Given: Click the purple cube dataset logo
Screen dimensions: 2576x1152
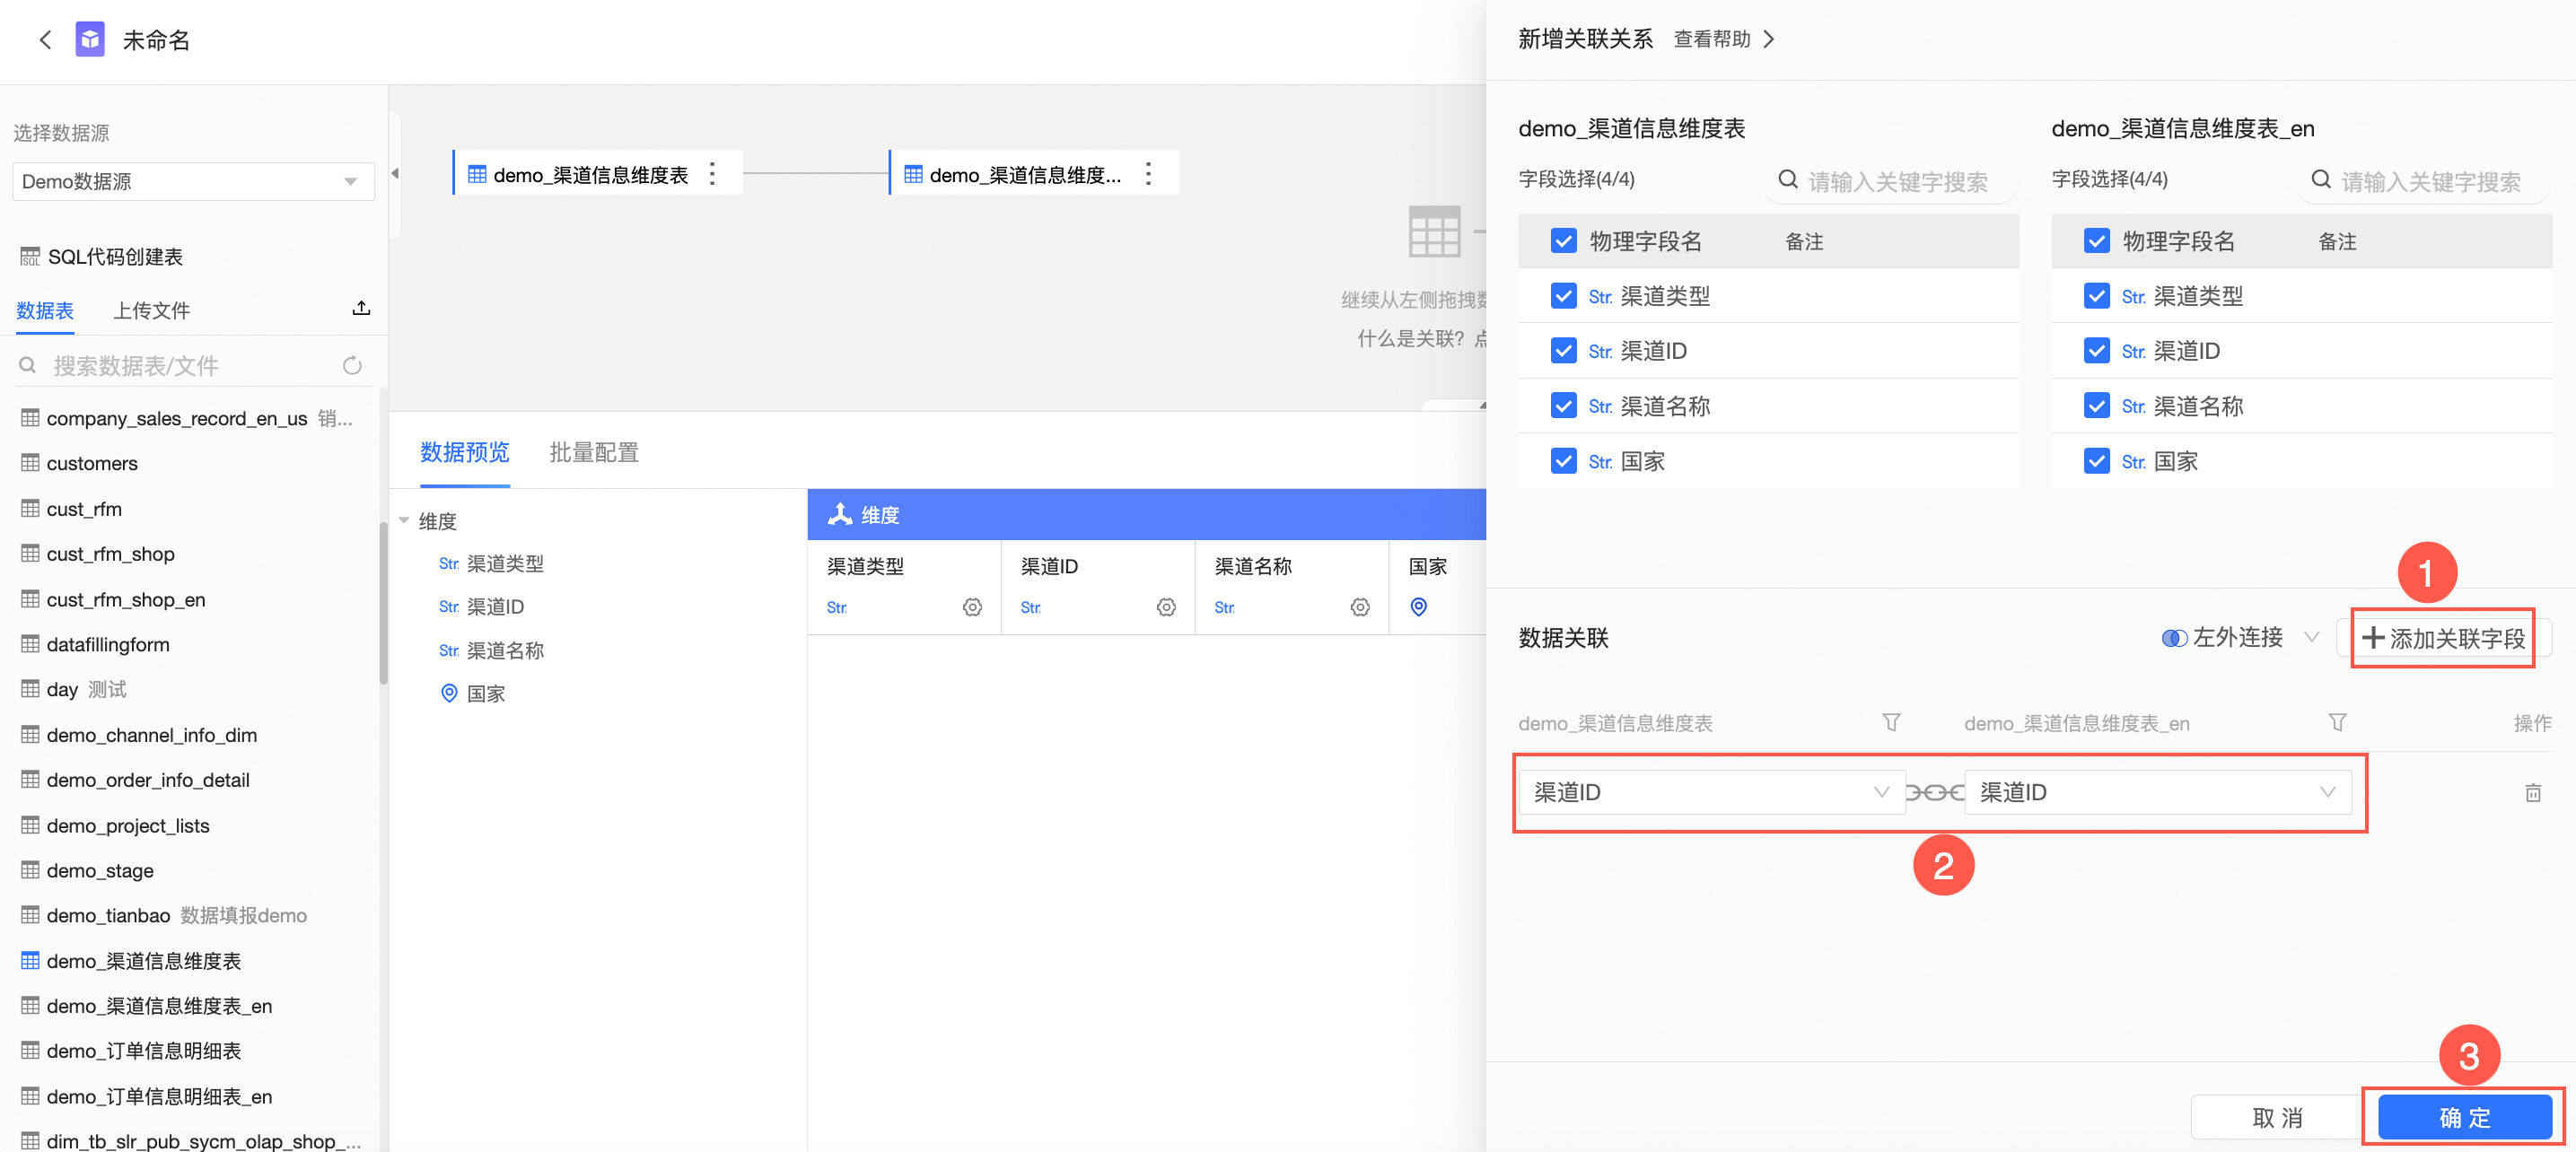Looking at the screenshot, I should tap(90, 40).
